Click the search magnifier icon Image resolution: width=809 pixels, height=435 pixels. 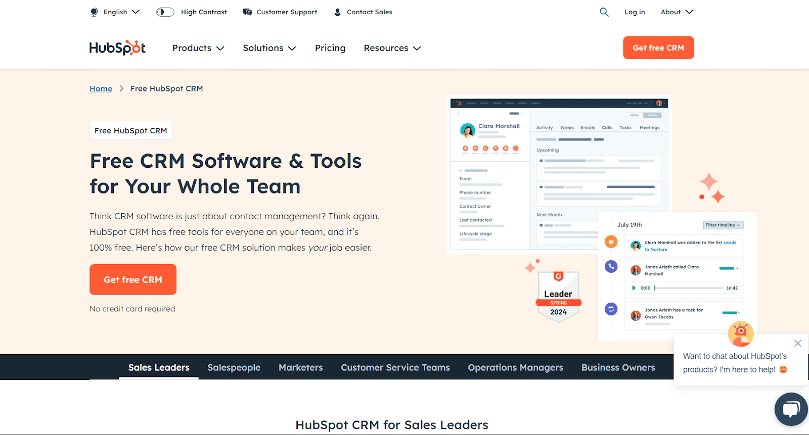(604, 12)
